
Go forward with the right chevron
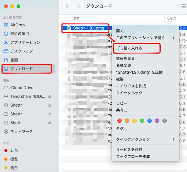78,6
